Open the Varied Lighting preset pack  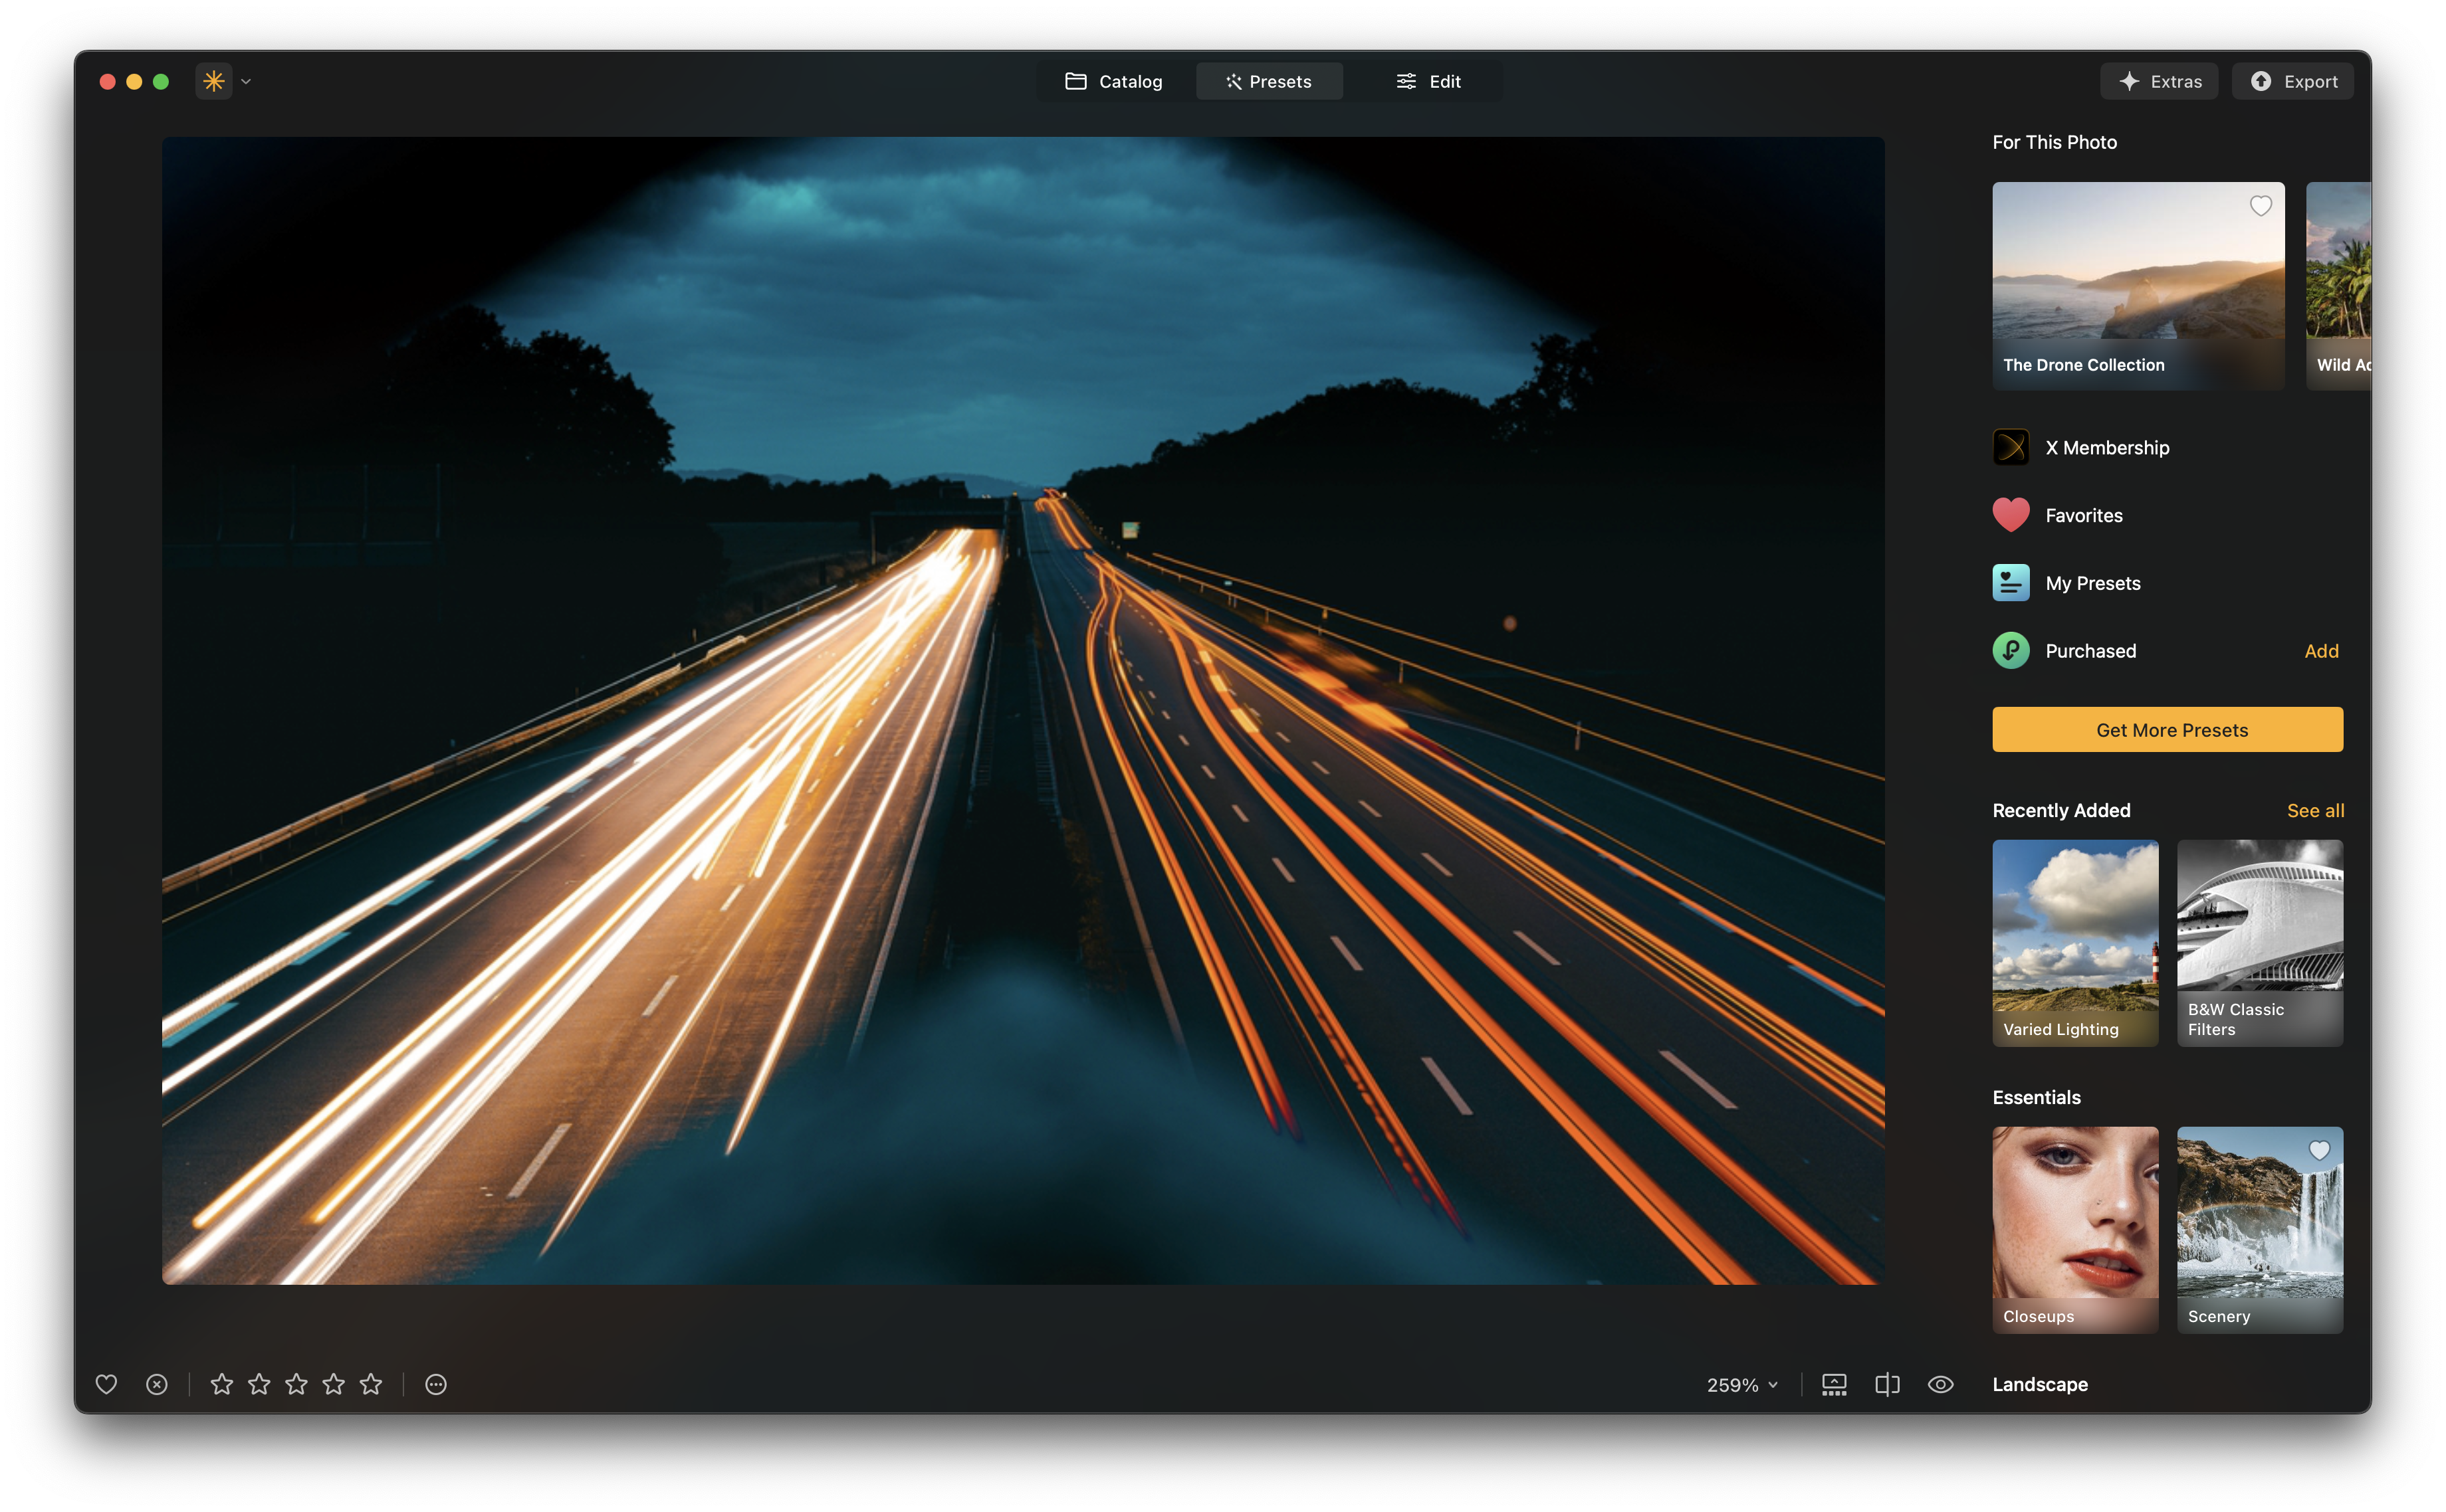[2075, 940]
